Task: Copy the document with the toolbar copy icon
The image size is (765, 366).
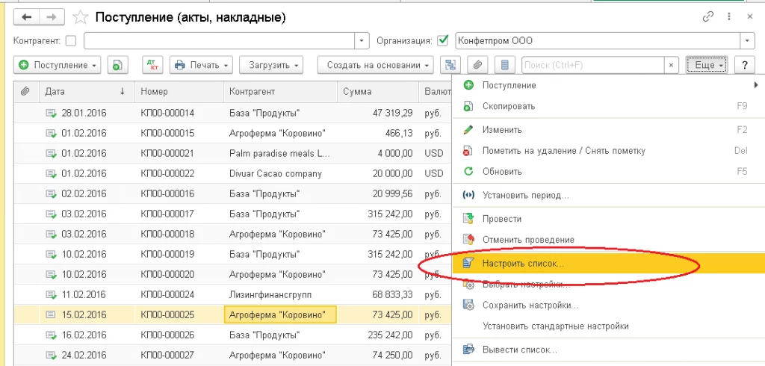Action: click(x=117, y=65)
